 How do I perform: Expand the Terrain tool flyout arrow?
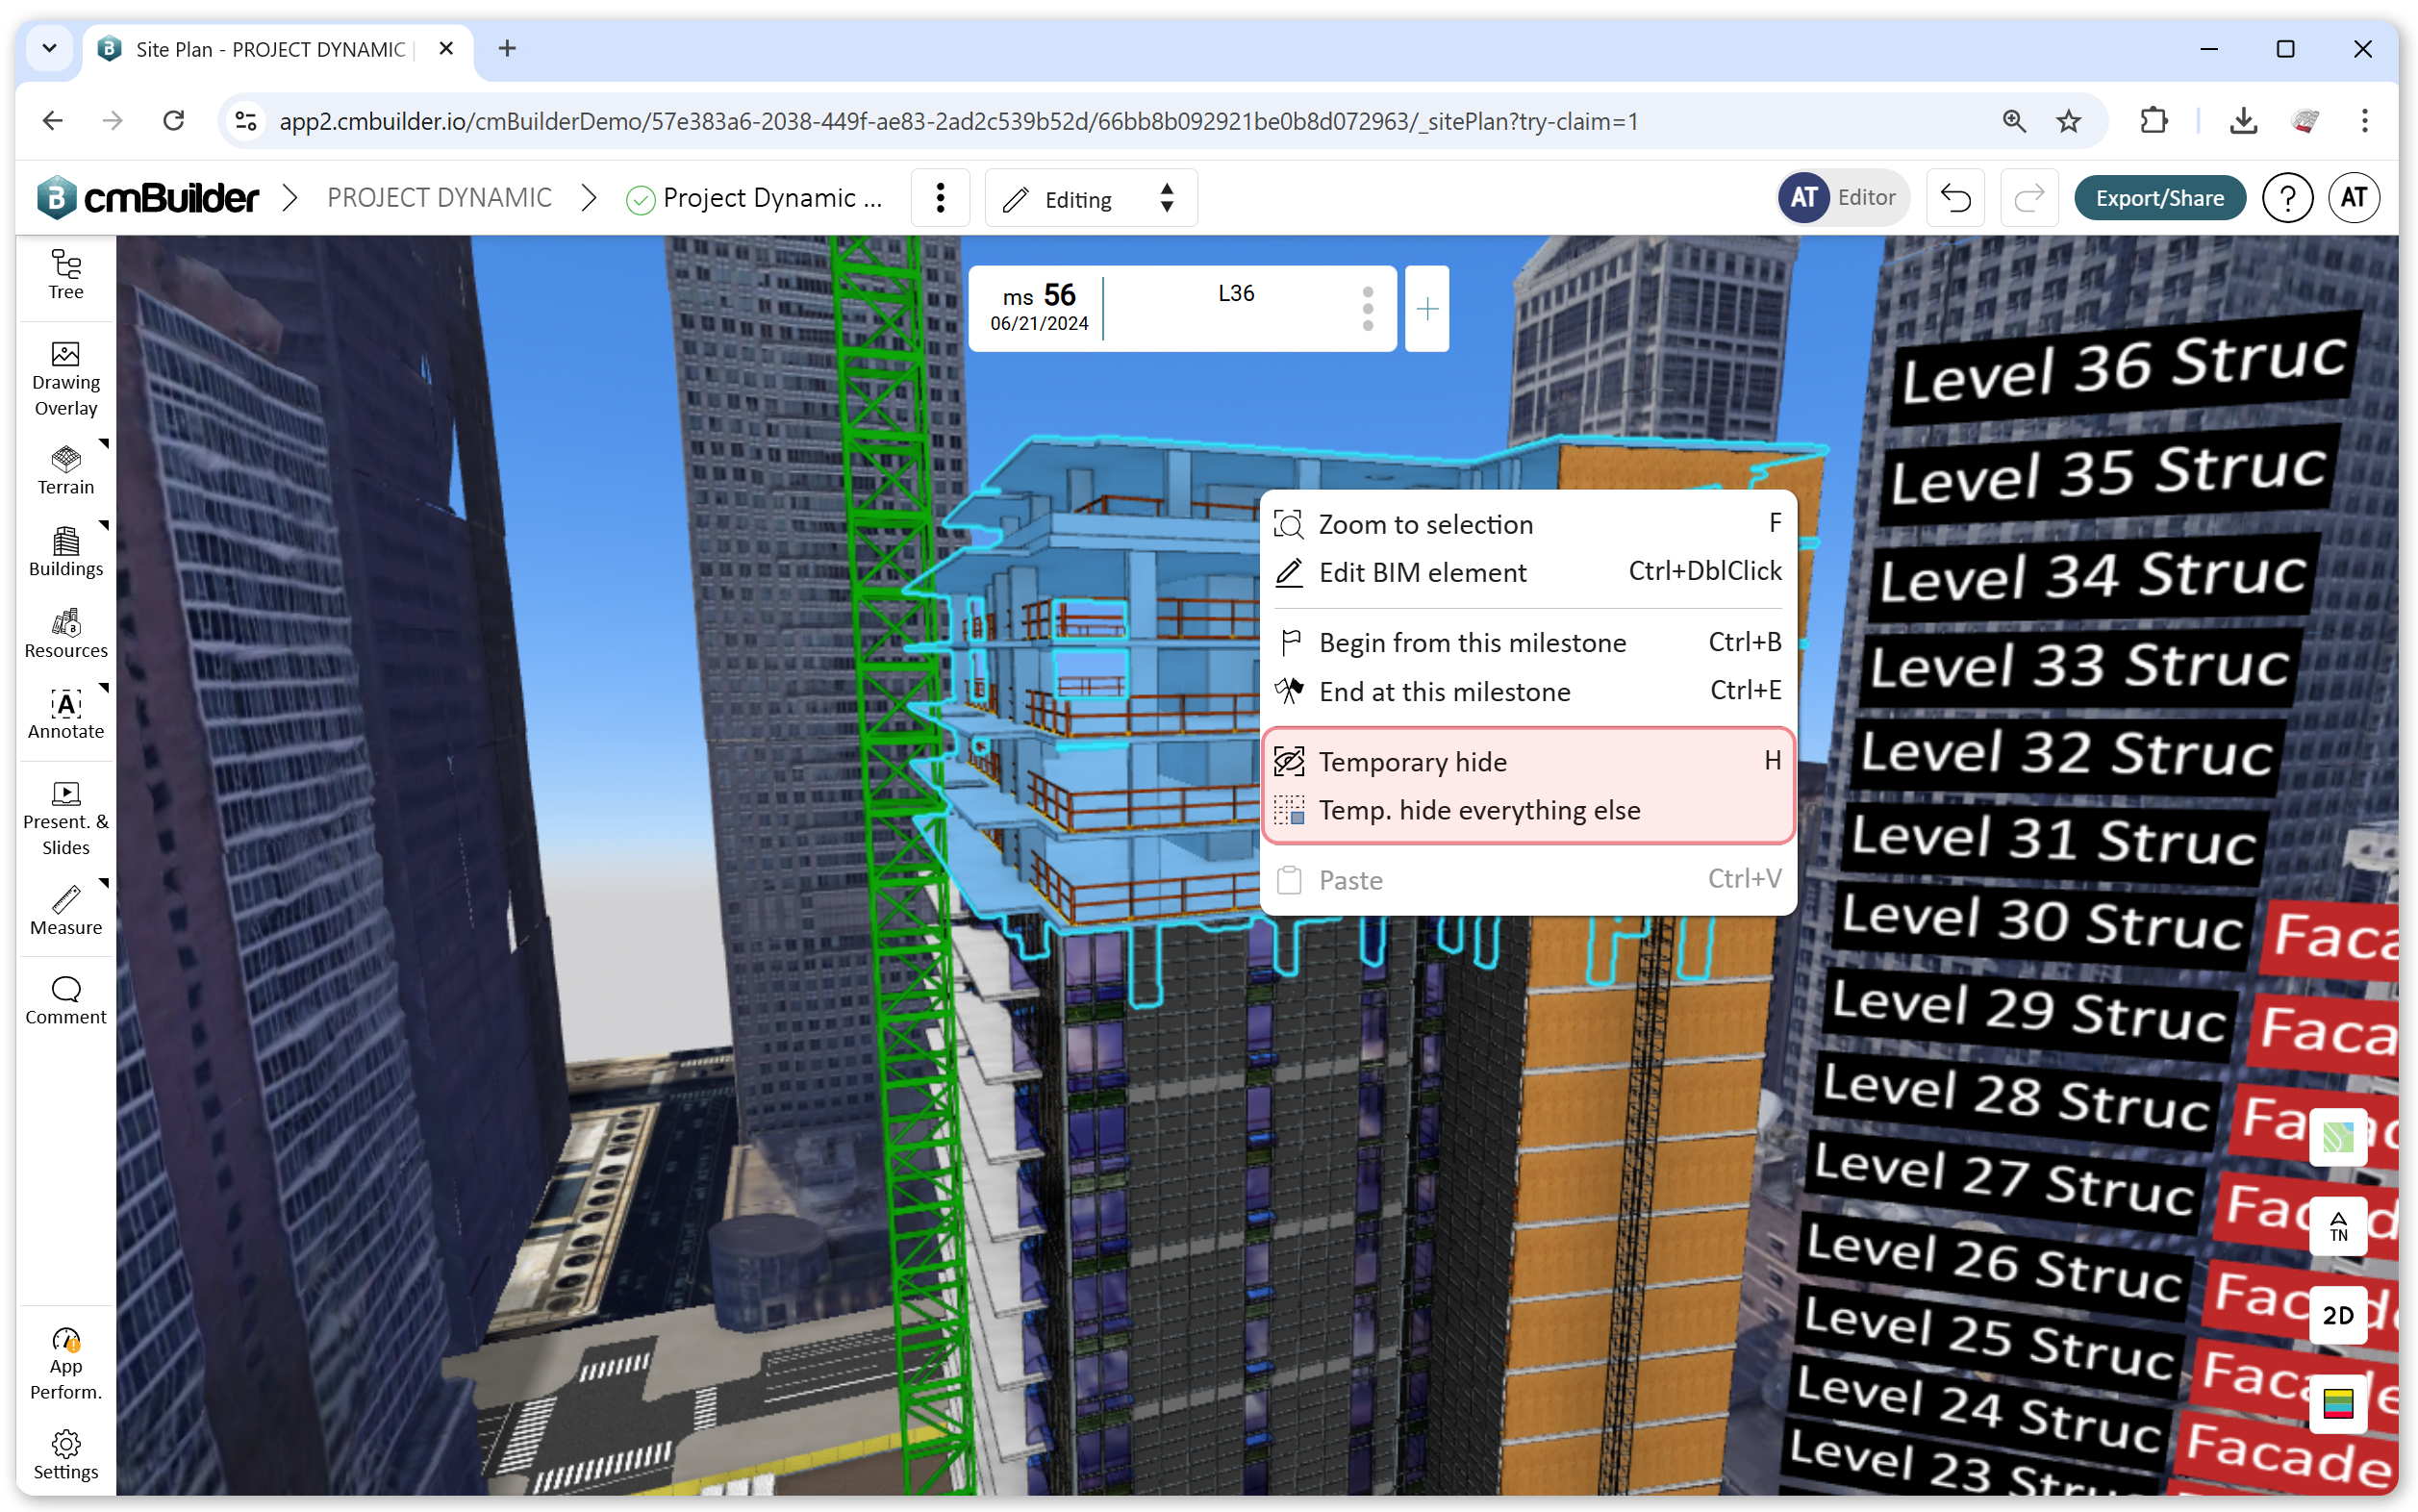pyautogui.click(x=103, y=443)
